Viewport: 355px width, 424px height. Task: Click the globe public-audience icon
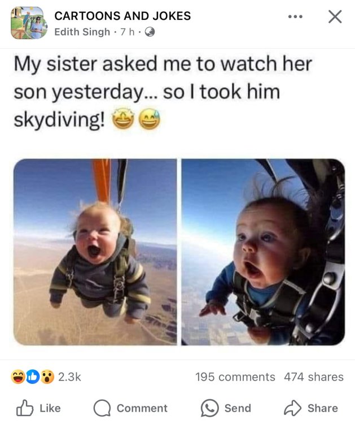(x=150, y=32)
